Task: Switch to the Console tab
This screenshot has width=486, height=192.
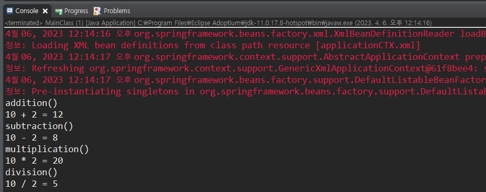Action: click(x=27, y=11)
